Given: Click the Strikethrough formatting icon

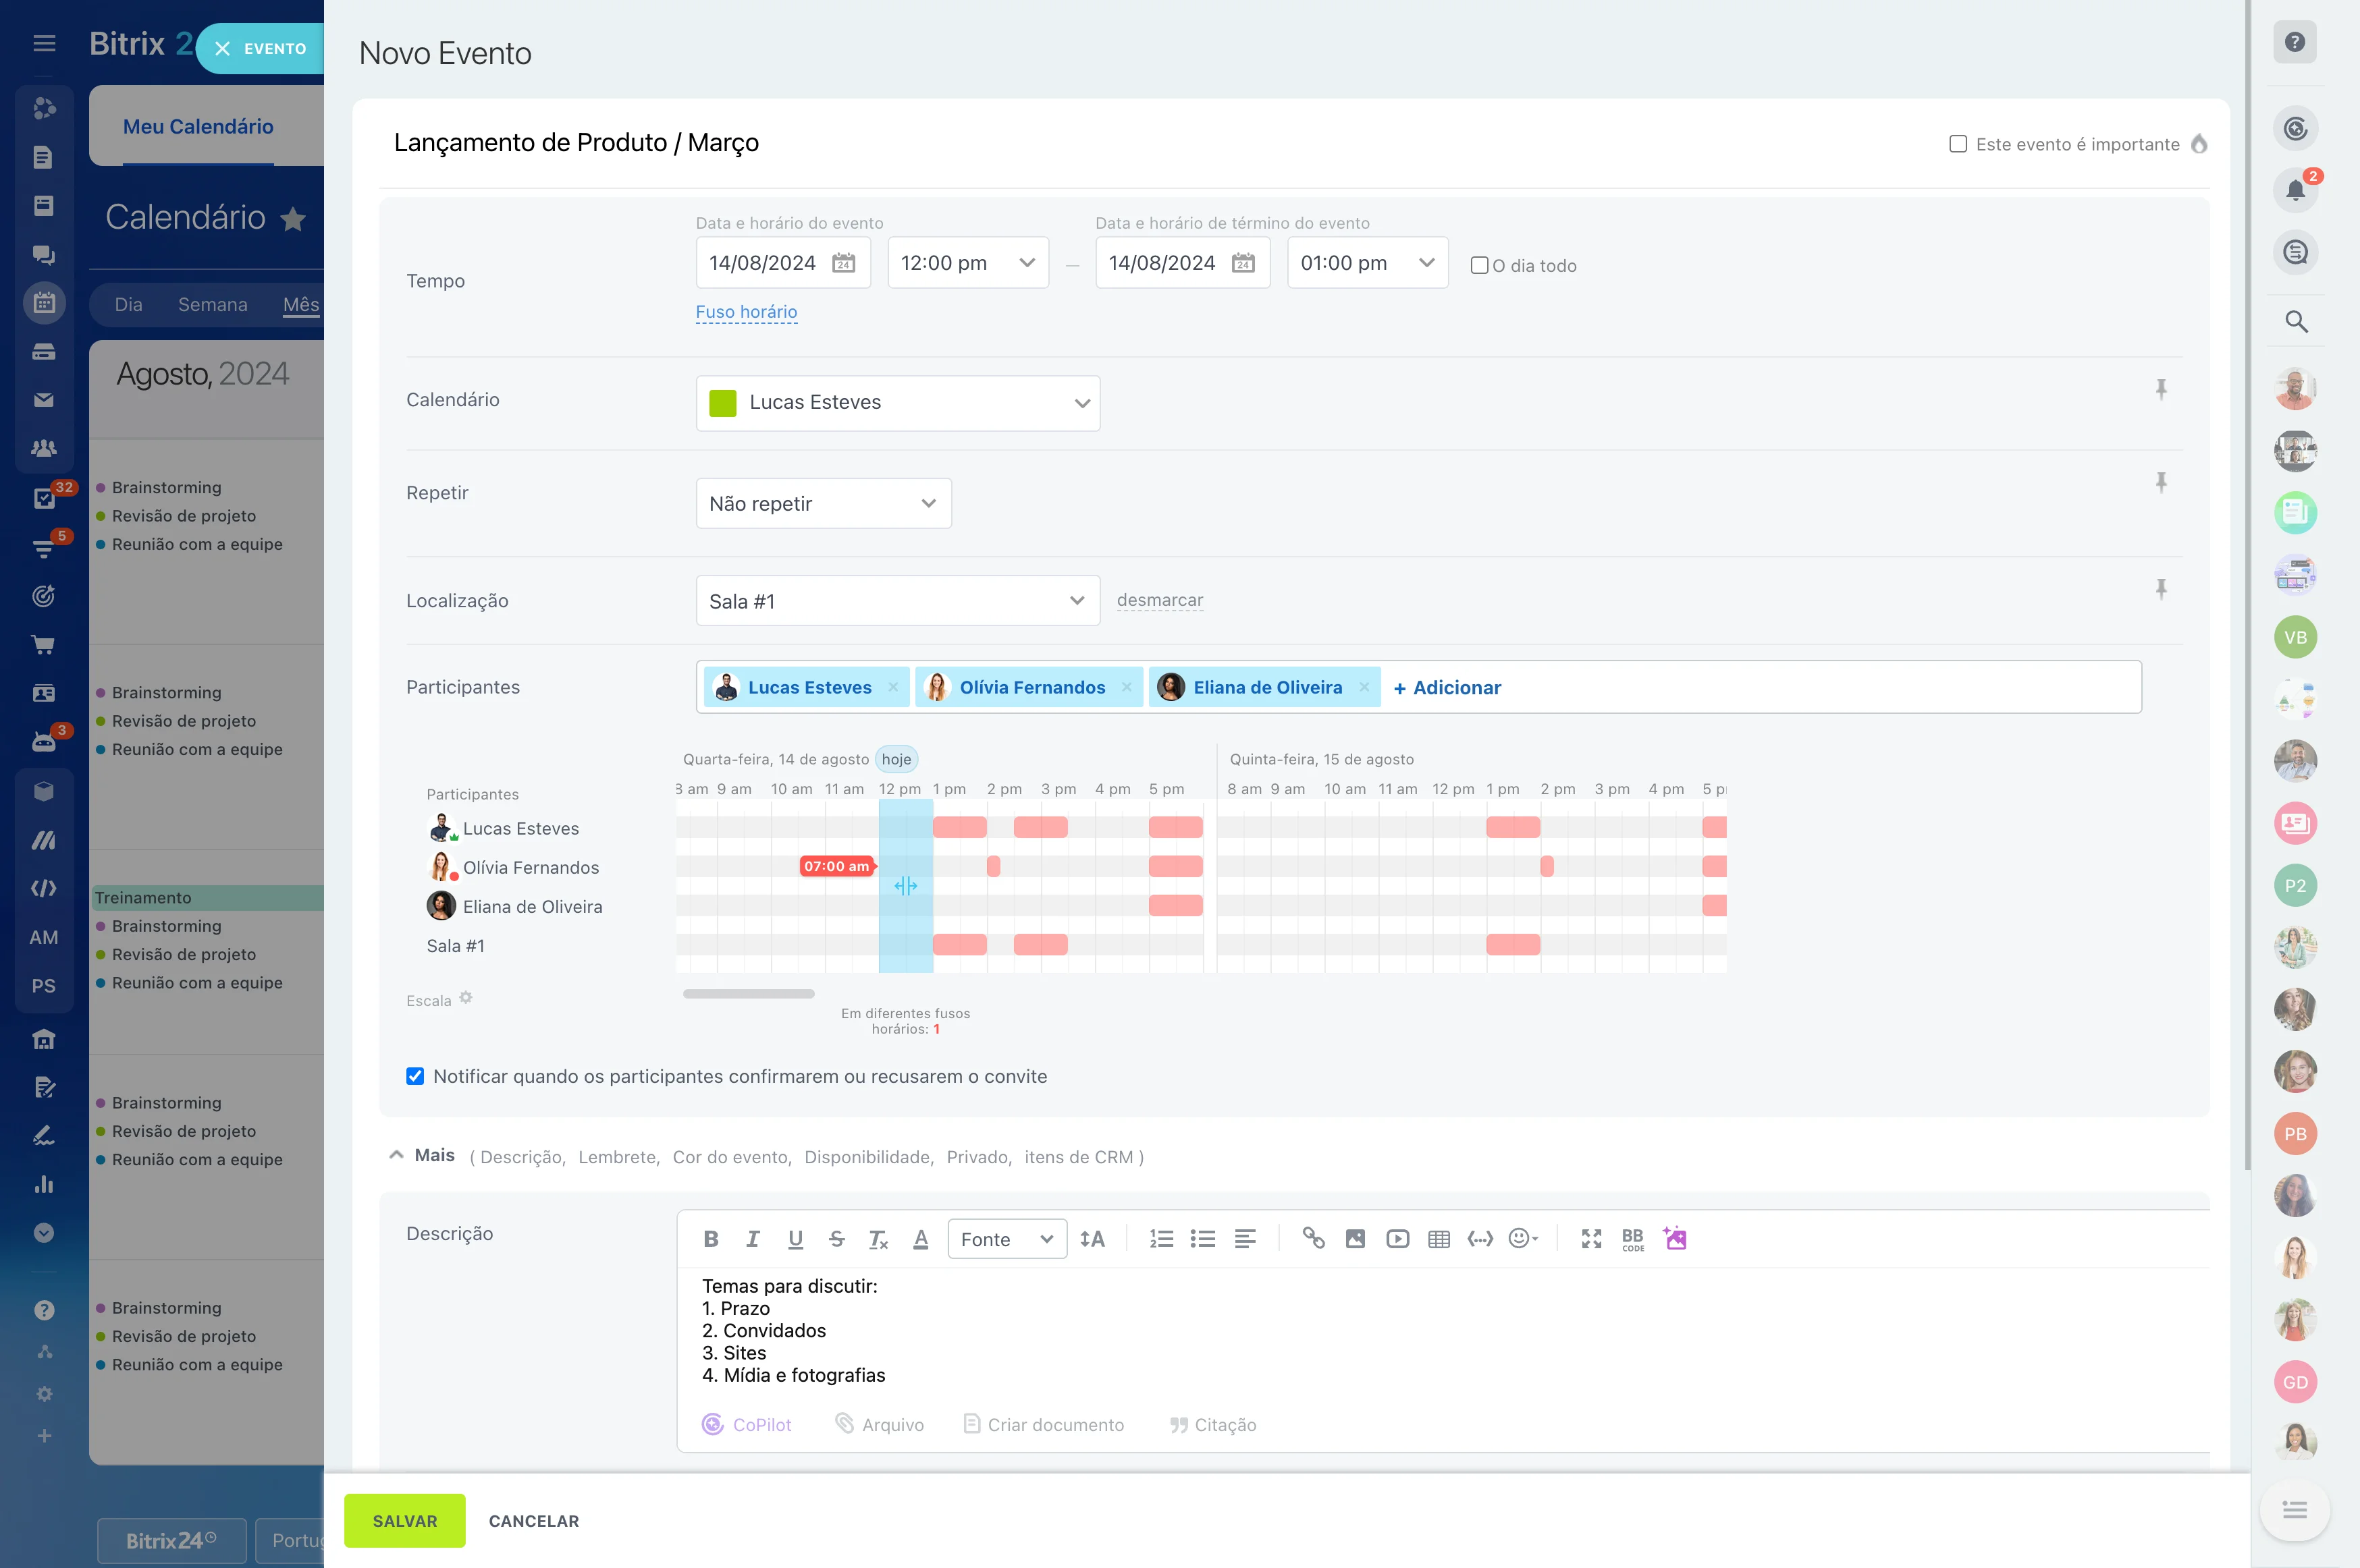Looking at the screenshot, I should [x=837, y=1239].
